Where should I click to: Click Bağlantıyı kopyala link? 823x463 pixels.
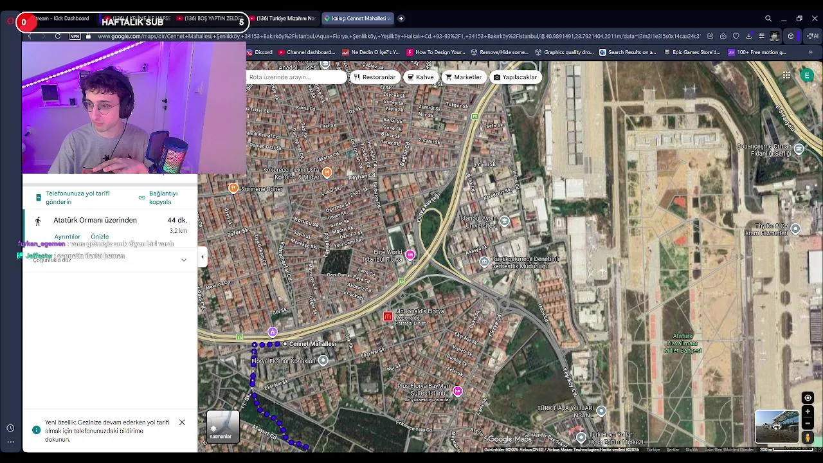[163, 197]
